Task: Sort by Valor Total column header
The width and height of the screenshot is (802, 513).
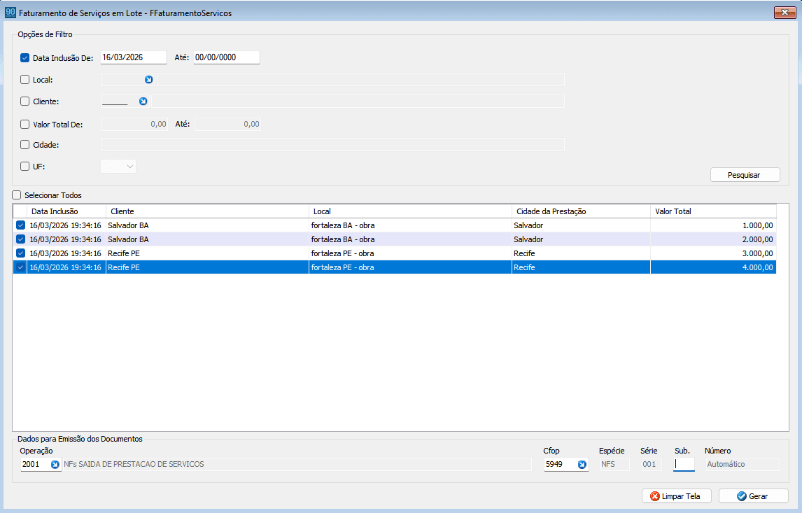Action: (x=714, y=211)
